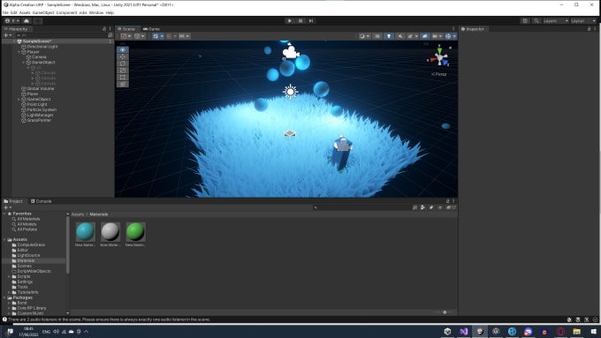The width and height of the screenshot is (601, 338).
Task: Adjust the Project thumbnail size slider
Action: click(x=445, y=312)
